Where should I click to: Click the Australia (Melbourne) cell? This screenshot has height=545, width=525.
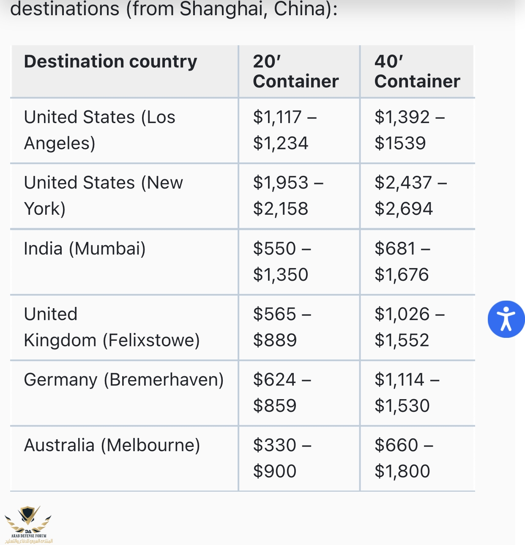click(112, 445)
